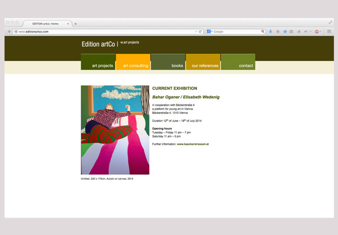Image resolution: width=338 pixels, height=235 pixels.
Task: Click the browser back arrow button
Action: click(9, 32)
